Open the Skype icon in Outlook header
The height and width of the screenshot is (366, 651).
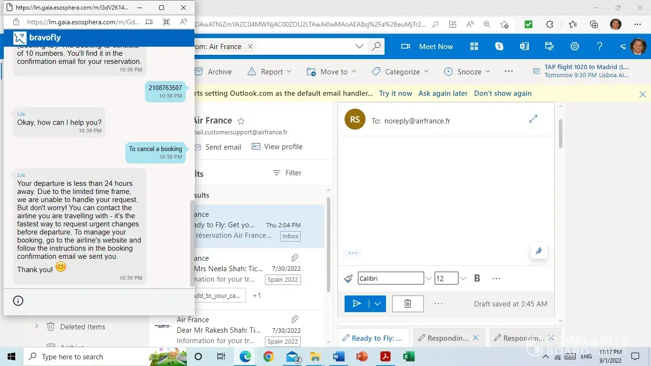pos(499,46)
